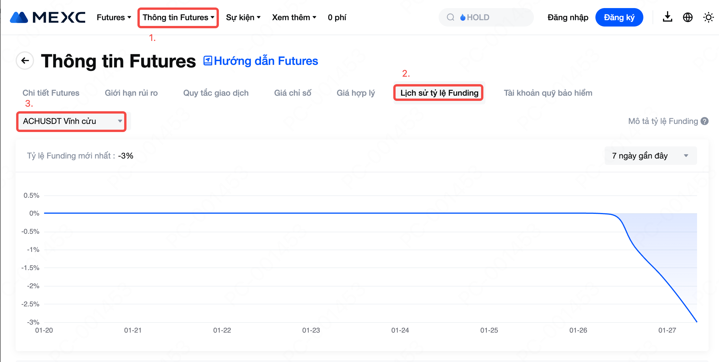Click the Đăng ký button
719x362 pixels.
click(619, 17)
